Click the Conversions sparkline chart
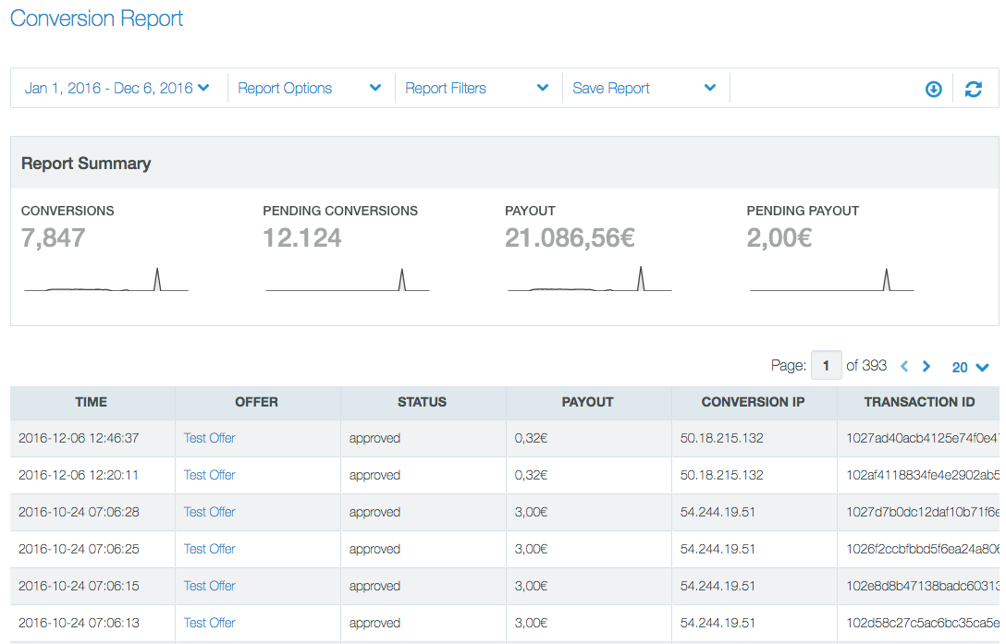The height and width of the screenshot is (644, 1006). (x=105, y=282)
